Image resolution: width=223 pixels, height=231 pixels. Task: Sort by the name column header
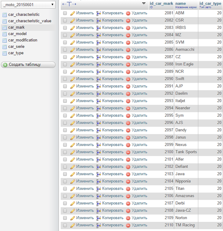(181, 4)
